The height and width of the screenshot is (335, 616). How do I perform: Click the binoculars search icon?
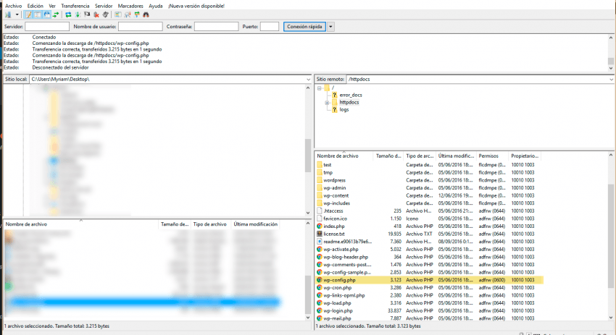click(x=146, y=14)
